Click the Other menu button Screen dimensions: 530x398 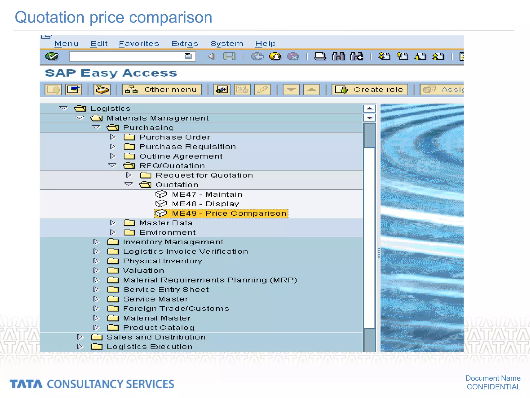[x=162, y=90]
